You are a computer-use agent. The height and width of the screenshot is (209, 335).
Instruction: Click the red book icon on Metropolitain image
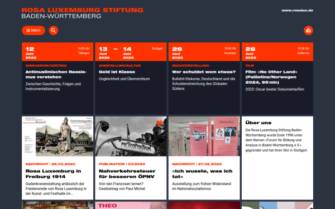(160, 123)
